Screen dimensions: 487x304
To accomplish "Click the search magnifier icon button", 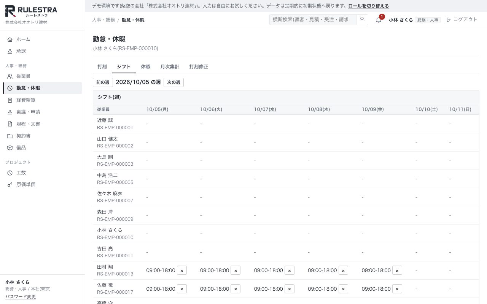I will pos(362,19).
